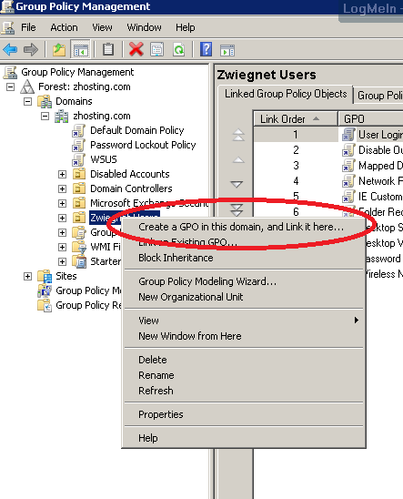The width and height of the screenshot is (403, 499).
Task: Click the User Login GPO icon in list
Action: [348, 135]
